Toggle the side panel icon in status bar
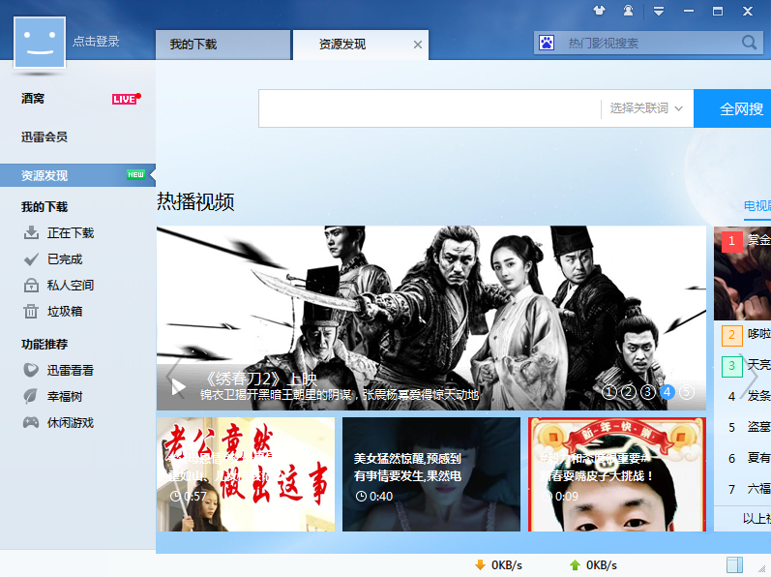771x577 pixels. pos(734,564)
